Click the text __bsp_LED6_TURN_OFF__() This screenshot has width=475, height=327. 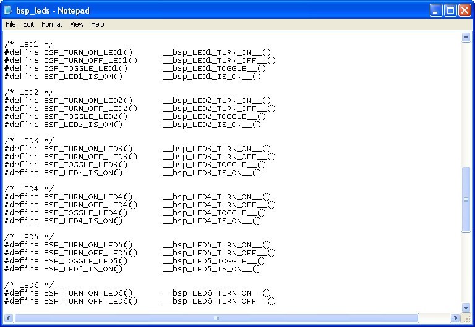click(219, 300)
